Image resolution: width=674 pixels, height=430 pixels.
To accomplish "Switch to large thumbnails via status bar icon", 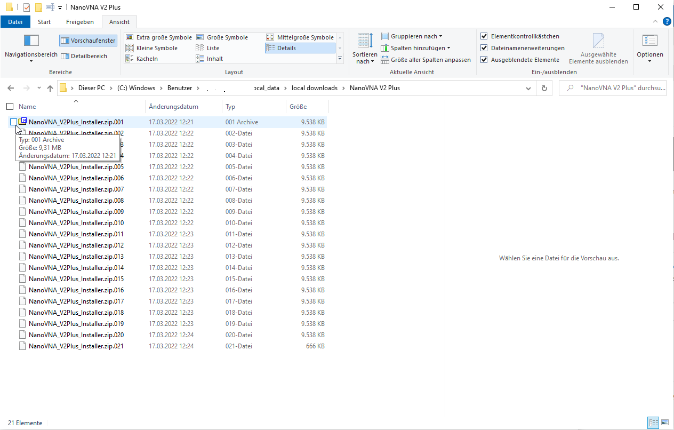I will tap(665, 423).
